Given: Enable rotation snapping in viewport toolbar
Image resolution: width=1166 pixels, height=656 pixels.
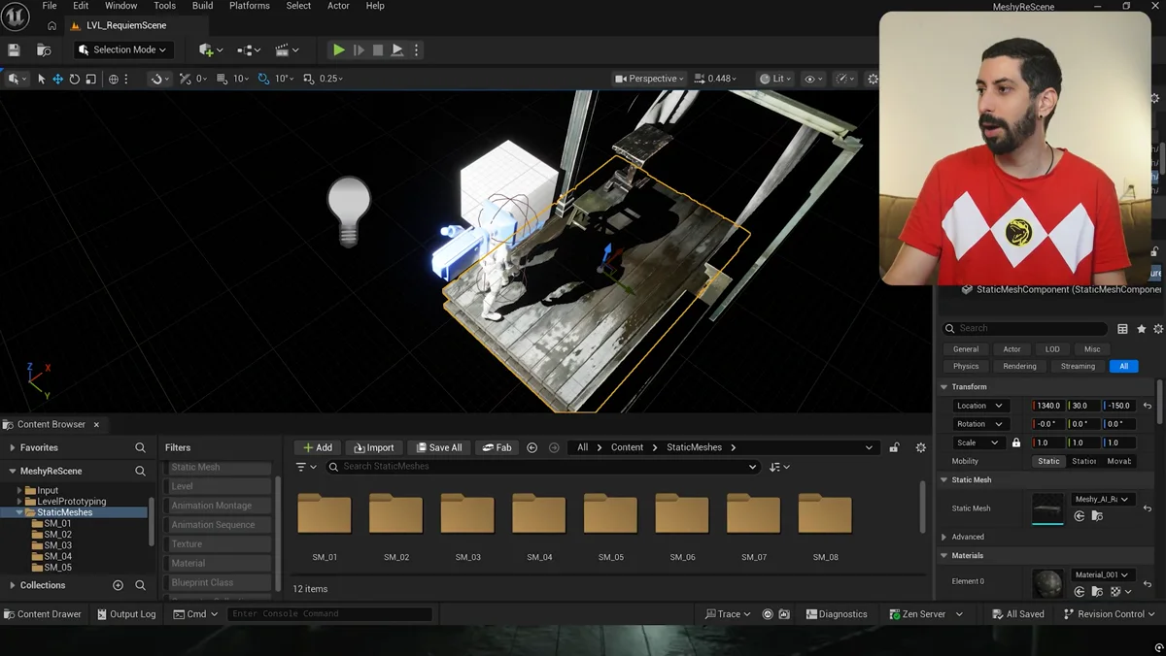Looking at the screenshot, I should 261,79.
